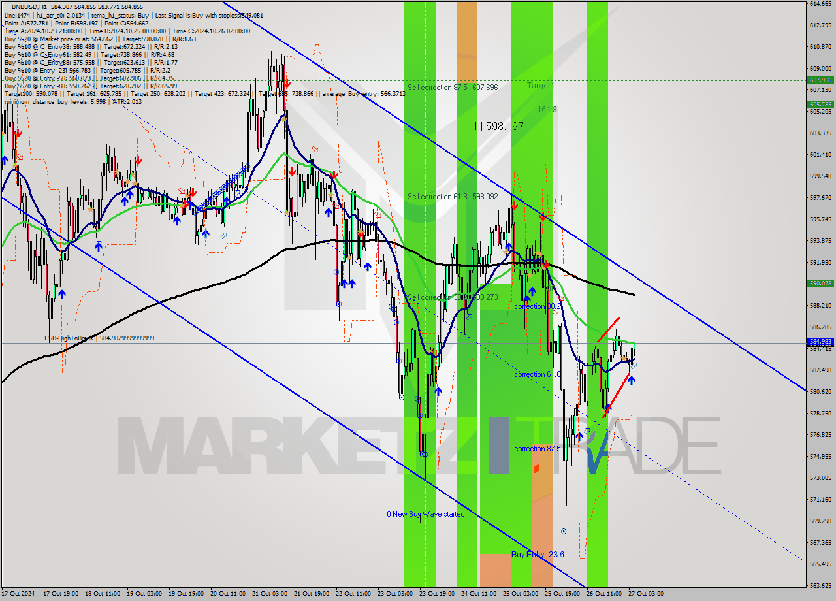Click the '25 Oct 19:00' time label
The height and width of the screenshot is (601, 836).
[x=563, y=594]
